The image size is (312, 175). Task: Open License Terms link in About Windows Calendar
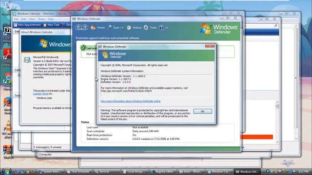(41, 94)
